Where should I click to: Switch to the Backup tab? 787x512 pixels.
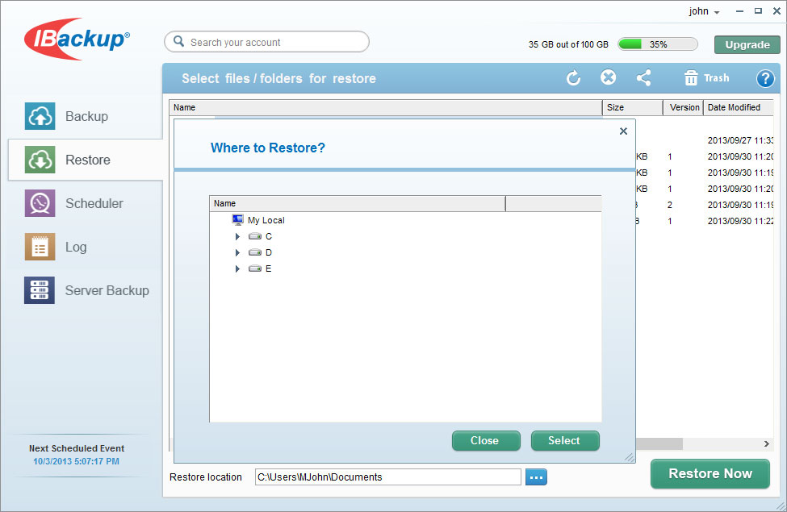(86, 116)
